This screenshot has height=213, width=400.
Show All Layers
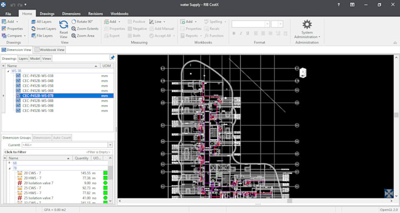point(41,22)
